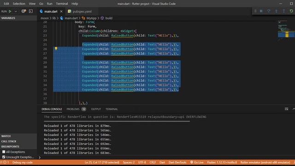The height and width of the screenshot is (166, 295).
Task: Click the RenderFlex OVERFLOWING console message
Action: tap(125, 117)
